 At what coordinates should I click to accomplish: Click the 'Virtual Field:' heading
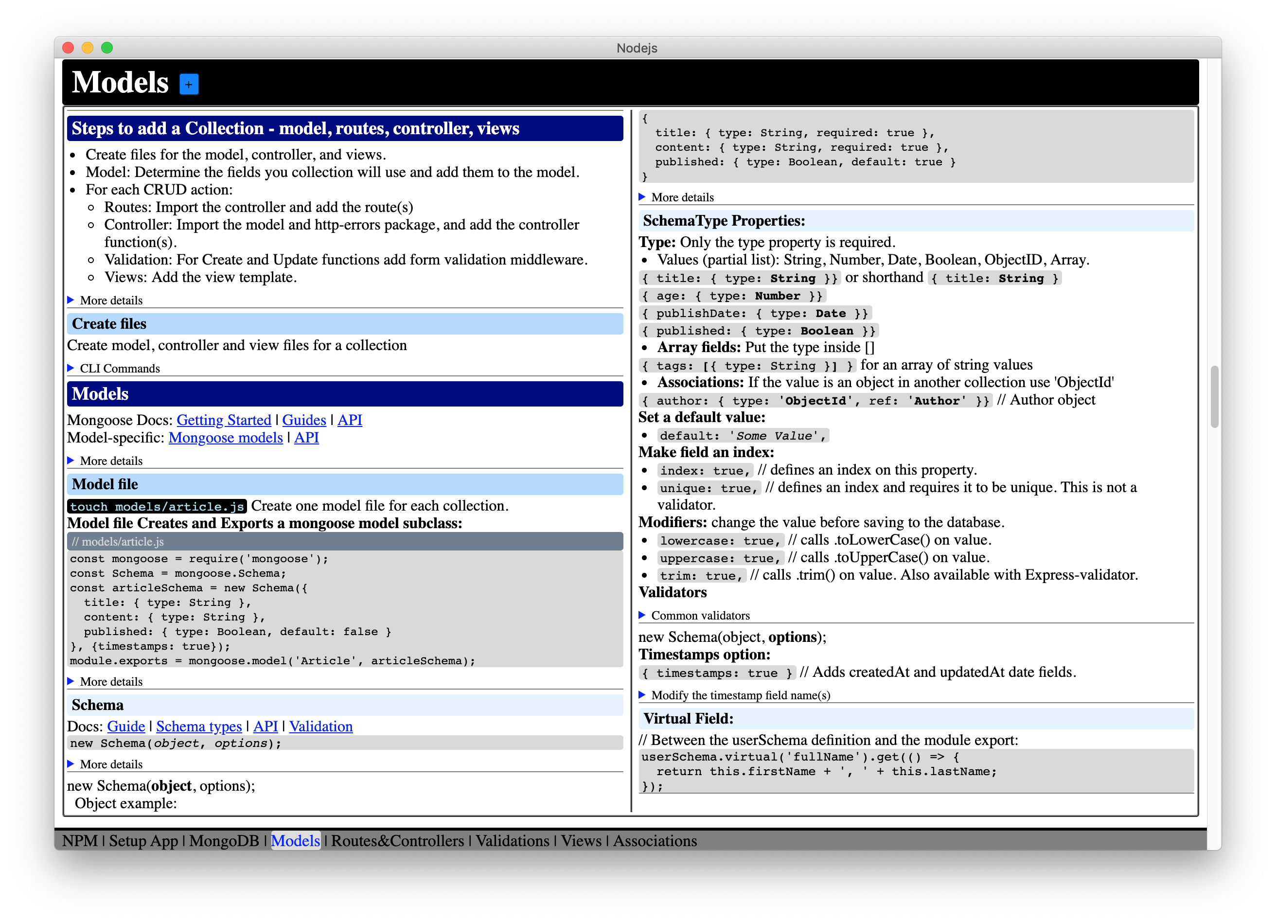pos(916,719)
